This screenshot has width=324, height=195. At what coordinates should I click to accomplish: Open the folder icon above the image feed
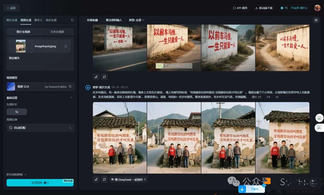tap(316, 20)
